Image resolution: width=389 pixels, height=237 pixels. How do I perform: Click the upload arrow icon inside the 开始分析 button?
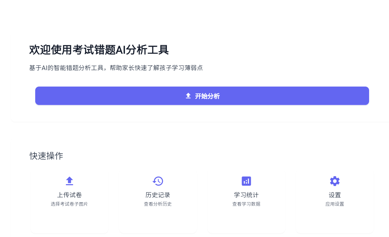[188, 96]
